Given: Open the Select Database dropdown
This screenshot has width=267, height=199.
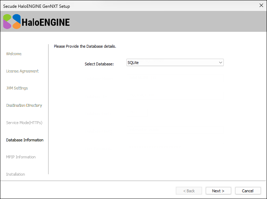Looking at the screenshot, I should click(x=175, y=63).
